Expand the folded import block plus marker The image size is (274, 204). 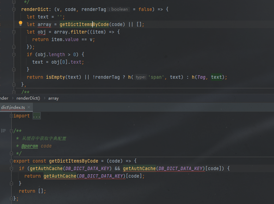click(11, 116)
